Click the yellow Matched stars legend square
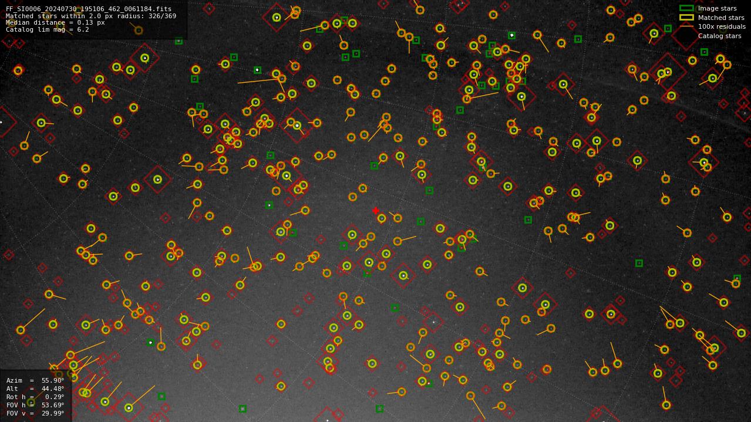Viewport: 751px width, 422px height. point(686,17)
